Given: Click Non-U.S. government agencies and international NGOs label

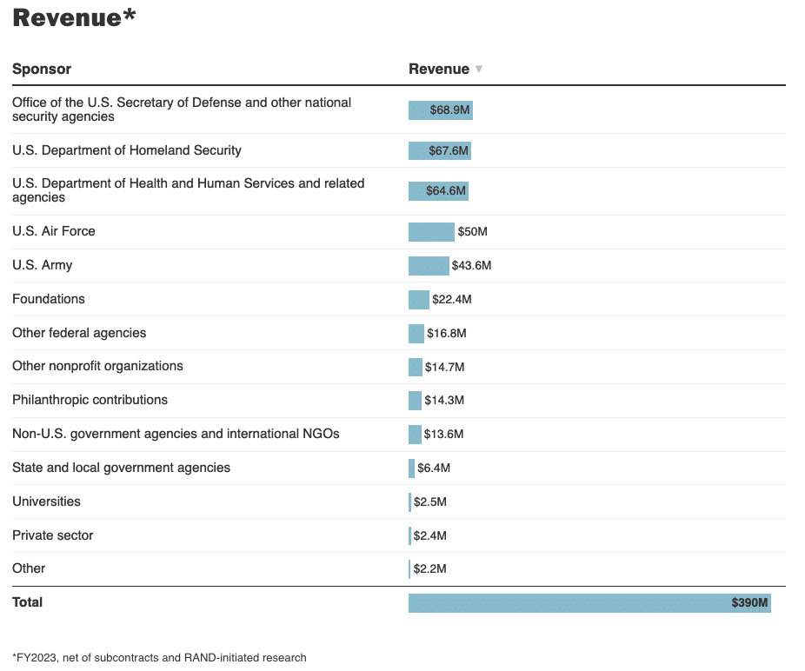Looking at the screenshot, I should tap(176, 434).
